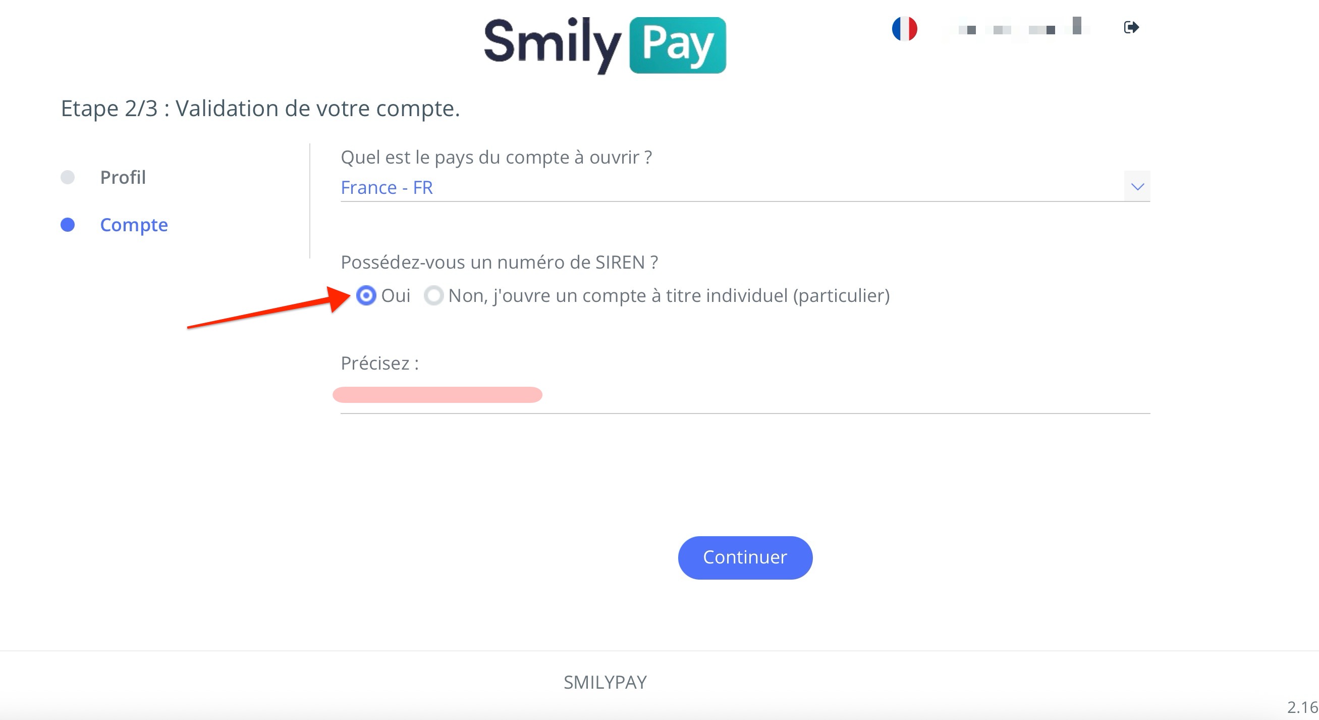Click the Non, j'ouvre un compte label

coord(669,296)
